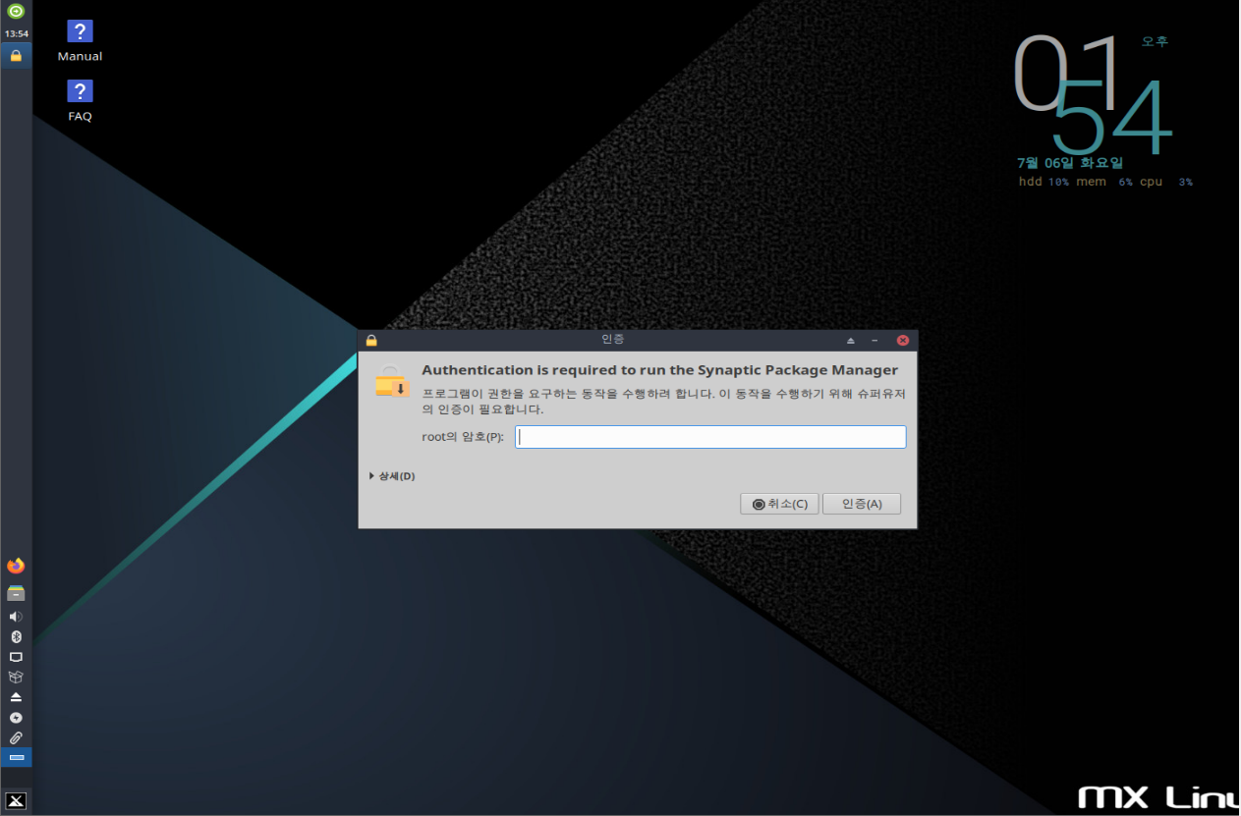Expand the 상세(D) details section
The width and height of the screenshot is (1241, 816).
click(392, 476)
